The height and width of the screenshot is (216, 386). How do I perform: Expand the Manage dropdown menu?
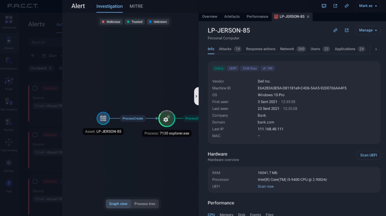[x=368, y=30]
